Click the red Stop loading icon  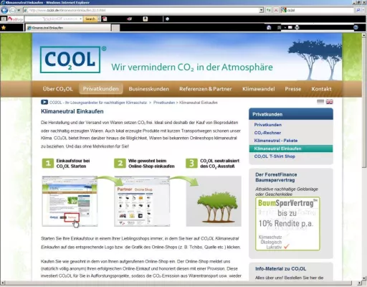pyautogui.click(x=276, y=10)
